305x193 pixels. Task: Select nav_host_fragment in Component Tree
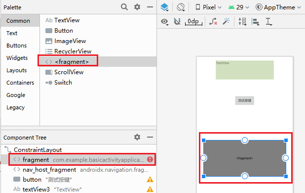(x=78, y=170)
